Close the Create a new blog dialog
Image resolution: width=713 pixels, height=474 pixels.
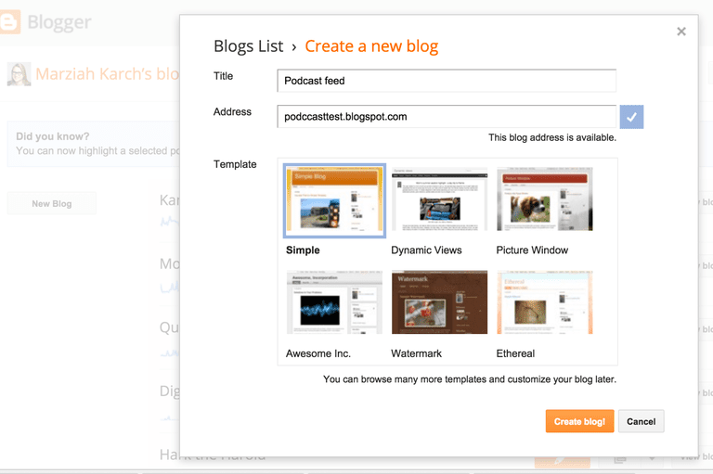click(681, 32)
